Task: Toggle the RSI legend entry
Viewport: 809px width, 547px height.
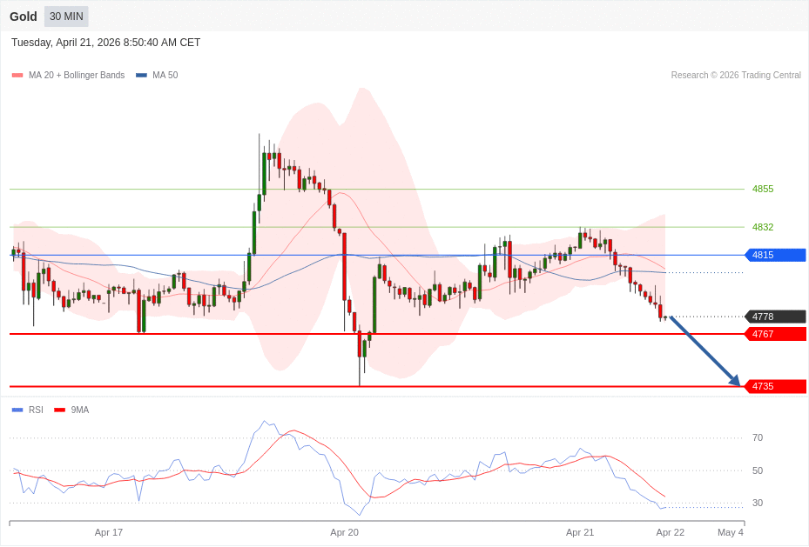Action: tap(28, 410)
